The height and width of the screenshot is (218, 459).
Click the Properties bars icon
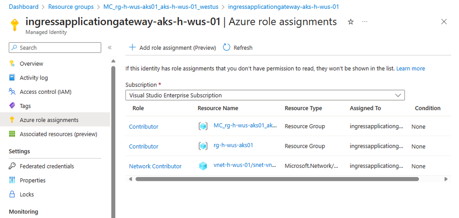[12, 180]
